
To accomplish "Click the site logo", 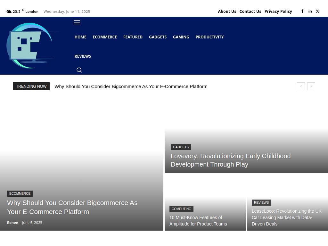I will (32, 45).
